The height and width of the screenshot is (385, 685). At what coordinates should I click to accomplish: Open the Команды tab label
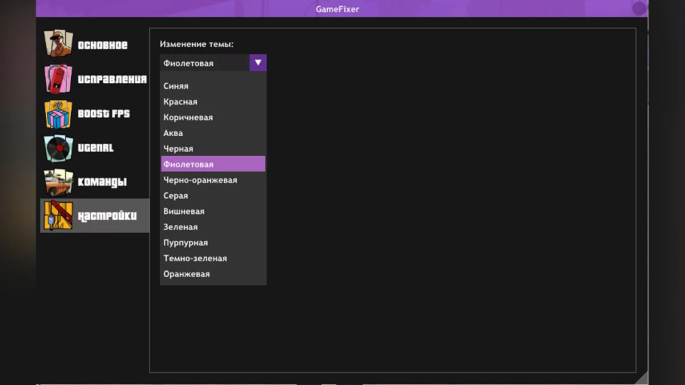102,182
